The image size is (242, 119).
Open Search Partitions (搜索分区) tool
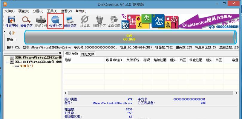26,22
